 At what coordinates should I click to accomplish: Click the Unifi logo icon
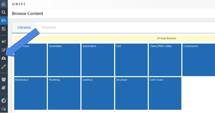[4, 4]
